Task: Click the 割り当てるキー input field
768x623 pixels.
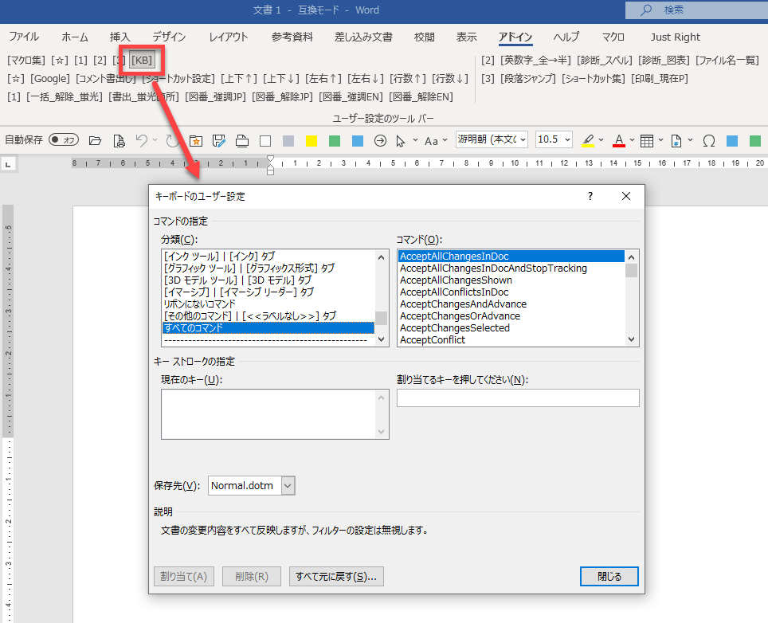Action: [x=518, y=398]
